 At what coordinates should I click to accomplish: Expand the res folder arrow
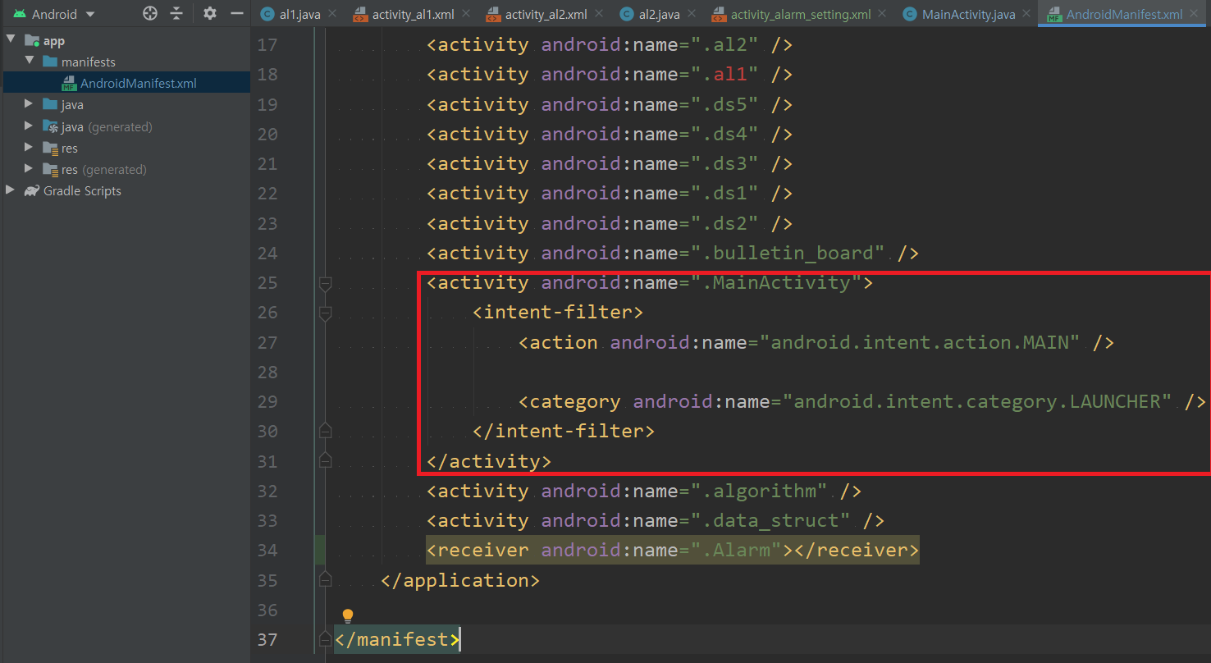point(29,147)
